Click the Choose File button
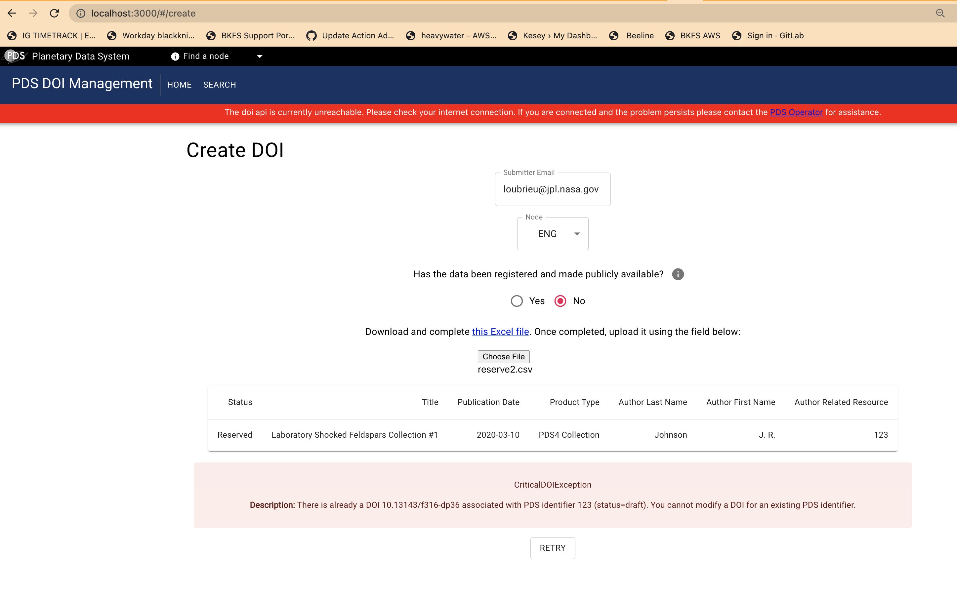Viewport: 957px width, 599px height. coord(503,357)
